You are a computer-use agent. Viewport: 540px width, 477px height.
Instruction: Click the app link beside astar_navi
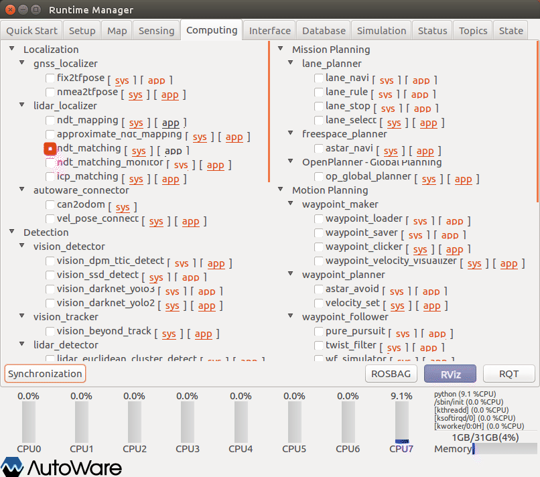(425, 151)
